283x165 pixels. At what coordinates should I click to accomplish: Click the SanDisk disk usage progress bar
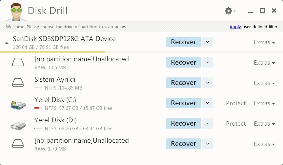(x=142, y=52)
